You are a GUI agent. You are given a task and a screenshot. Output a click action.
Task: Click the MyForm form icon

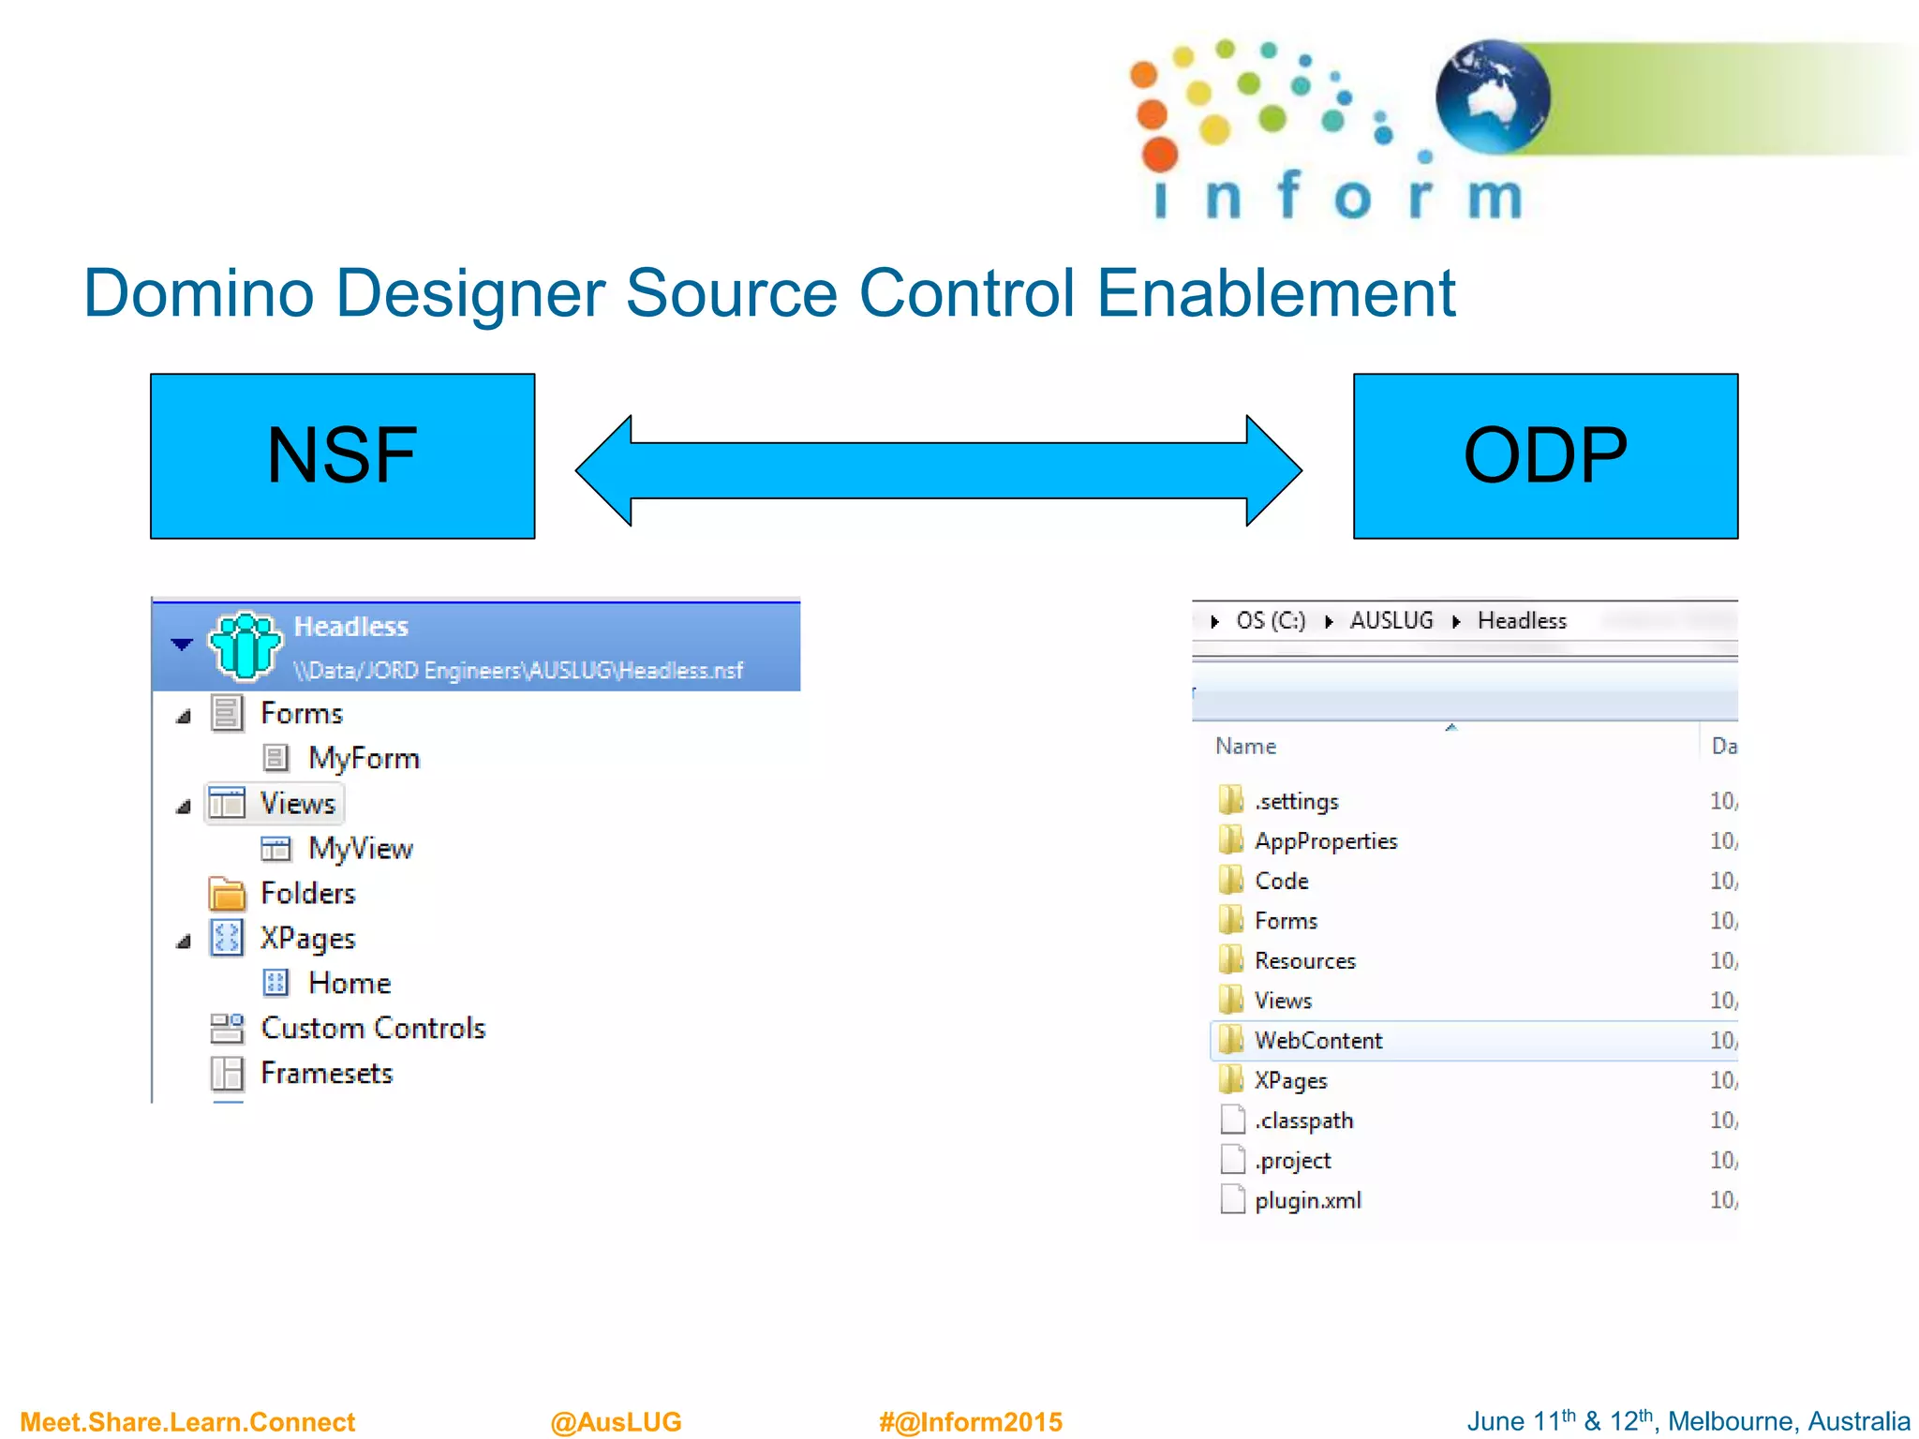click(x=275, y=757)
